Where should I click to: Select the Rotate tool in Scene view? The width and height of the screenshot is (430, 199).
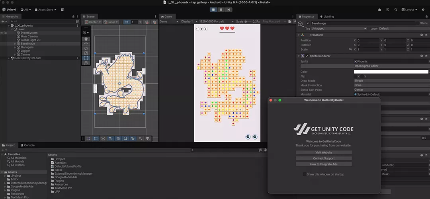click(86, 49)
